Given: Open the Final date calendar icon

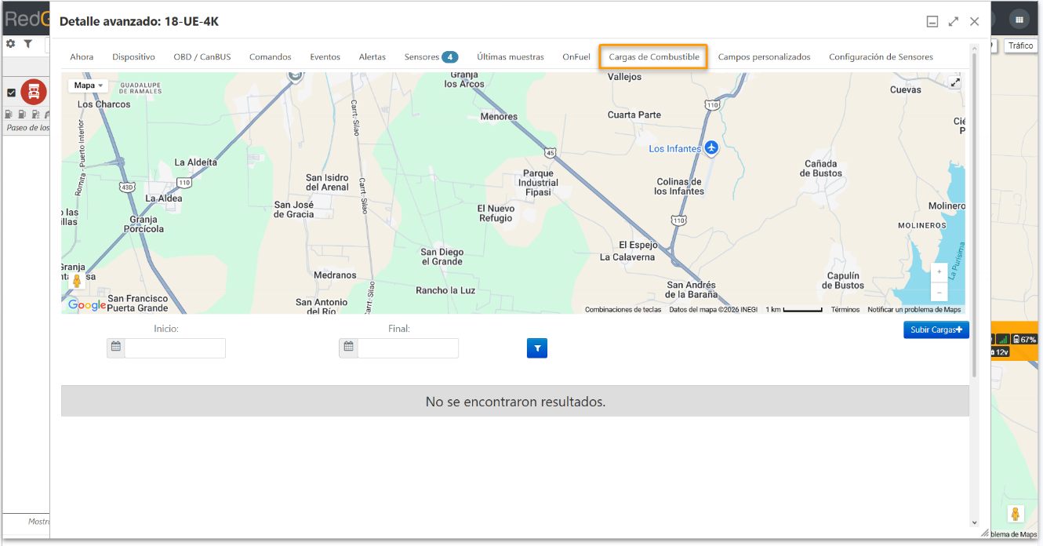Looking at the screenshot, I should (349, 348).
